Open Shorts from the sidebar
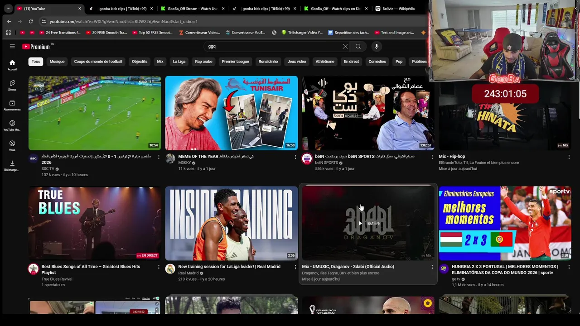Image resolution: width=580 pixels, height=326 pixels. click(x=12, y=85)
